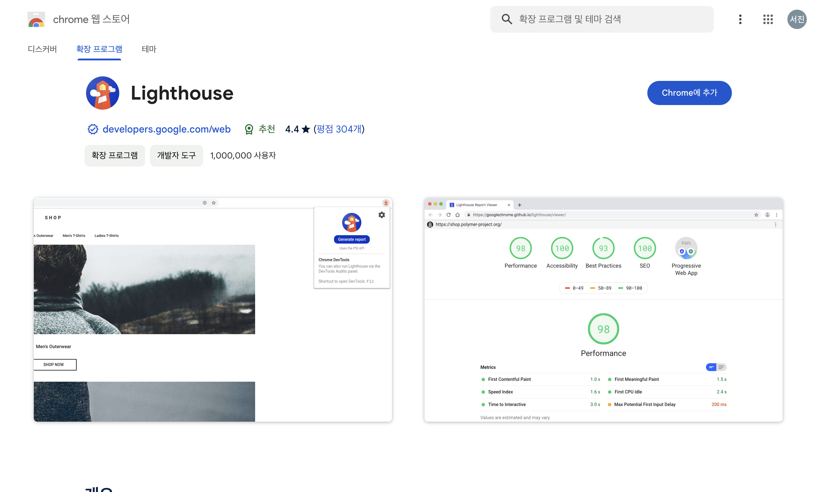Image resolution: width=814 pixels, height=492 pixels.
Task: Open the three-dot more options menu
Action: 740,19
